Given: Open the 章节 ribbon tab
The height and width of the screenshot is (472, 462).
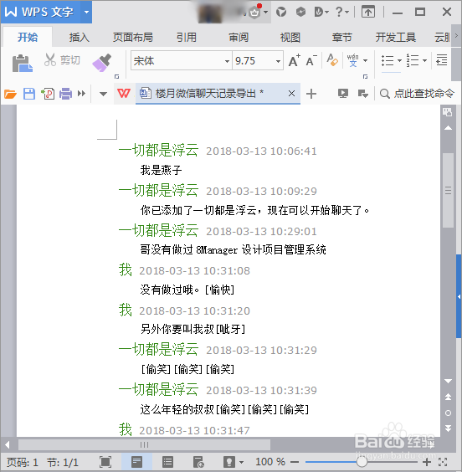Looking at the screenshot, I should pos(342,38).
